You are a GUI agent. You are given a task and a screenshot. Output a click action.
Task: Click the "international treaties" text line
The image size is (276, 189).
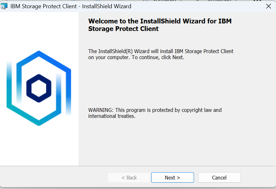[112, 116]
